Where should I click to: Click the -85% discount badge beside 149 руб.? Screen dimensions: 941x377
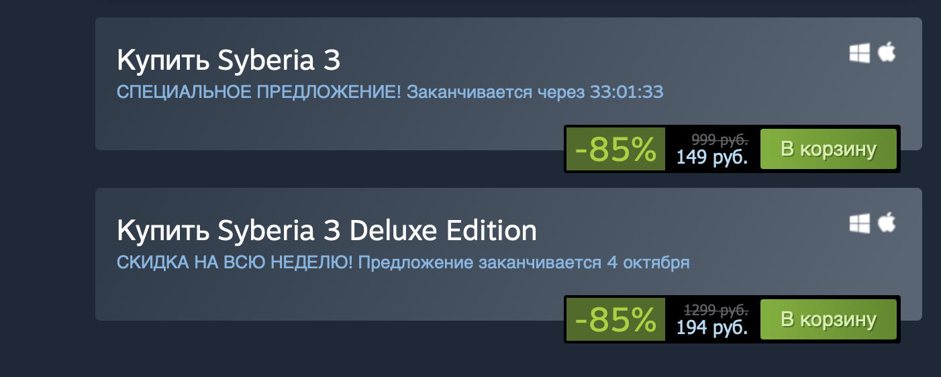615,150
